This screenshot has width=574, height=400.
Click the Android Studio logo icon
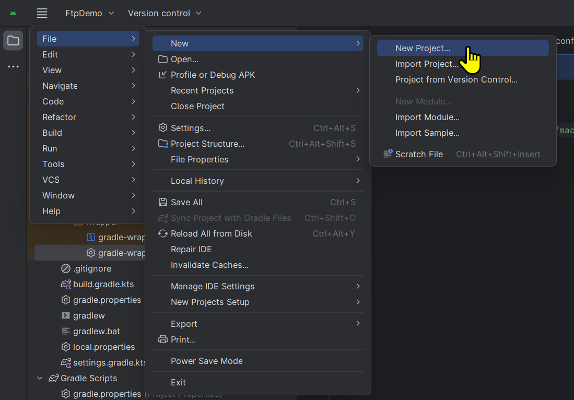13,13
